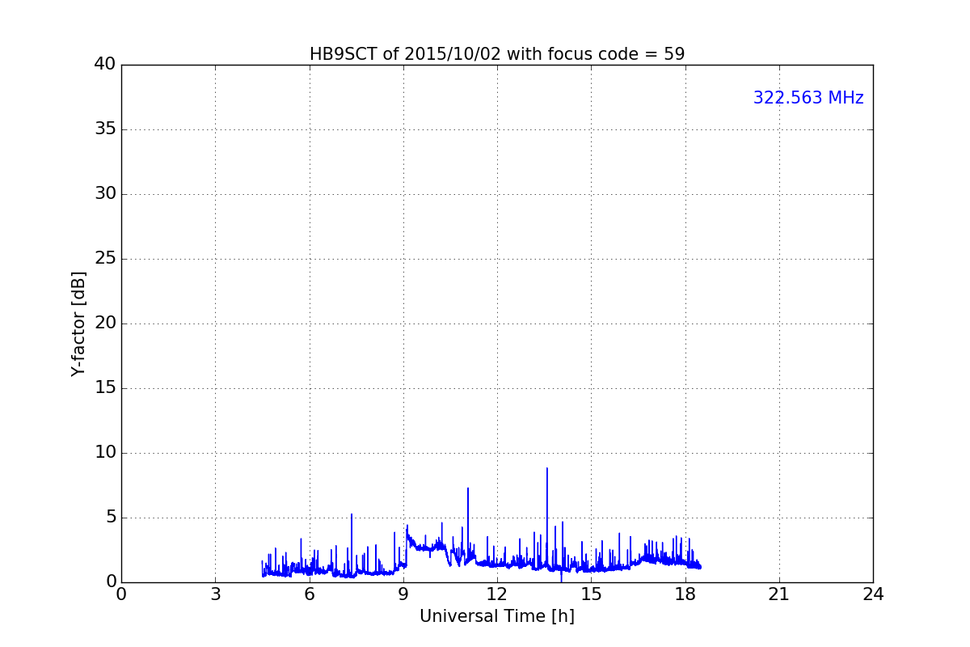Viewport: 970px width, 647px height.
Task: Select the 322.563 MHz frequency label
Action: 808,98
